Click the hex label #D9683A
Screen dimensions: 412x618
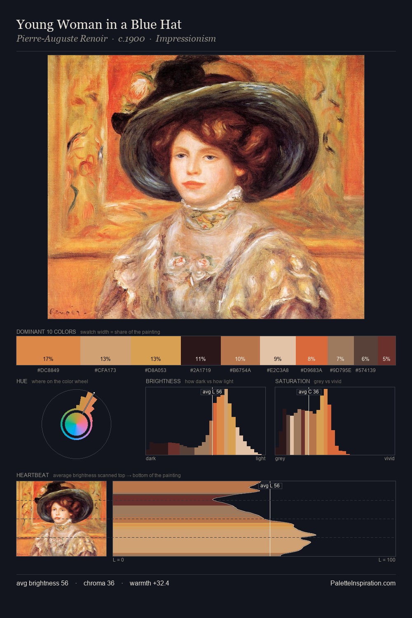[311, 370]
